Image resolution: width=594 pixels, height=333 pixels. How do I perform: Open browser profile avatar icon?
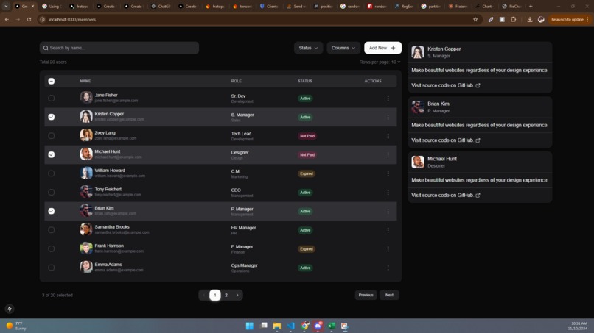click(541, 19)
